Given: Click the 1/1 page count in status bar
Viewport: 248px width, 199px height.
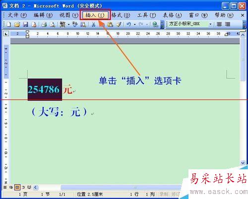Looking at the screenshot, I should click(x=62, y=194).
